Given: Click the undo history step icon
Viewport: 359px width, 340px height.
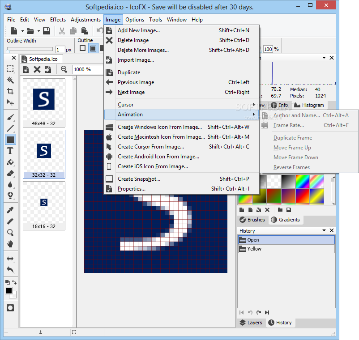Looking at the screenshot, I should pos(250,313).
